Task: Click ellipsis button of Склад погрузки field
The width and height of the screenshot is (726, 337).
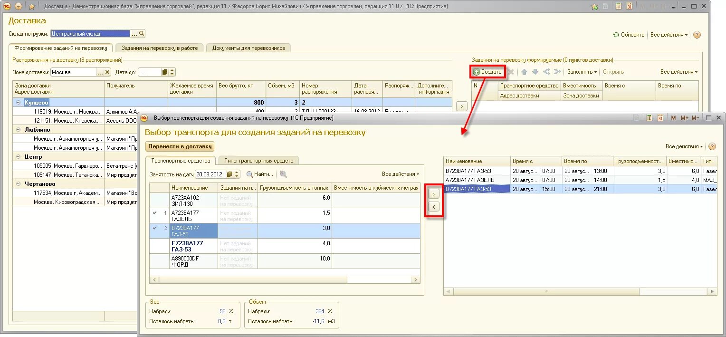Action: [x=134, y=34]
